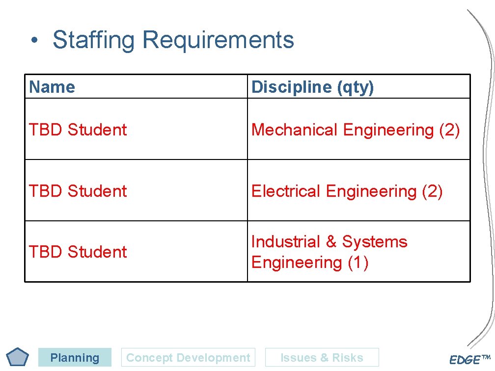
Task: Click the word Requirements in the title
Action: tap(219, 40)
